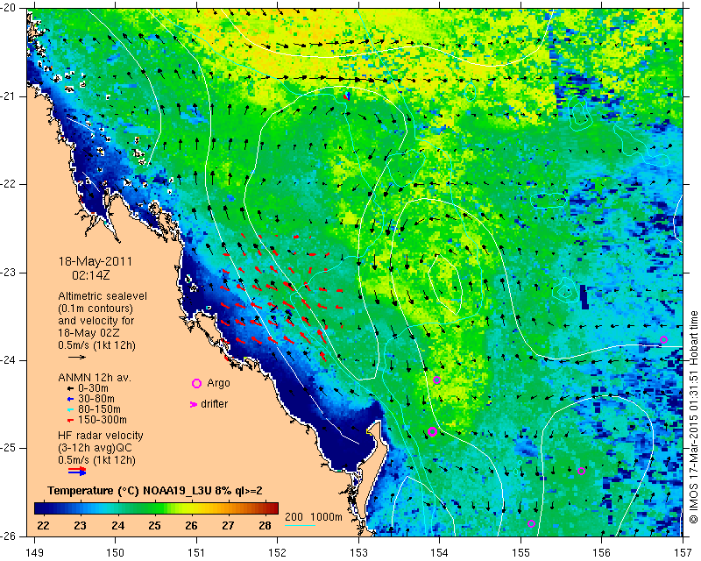Screen dimensions: 701x561
Task: Click the Argo marker near 25.3°S, 155.7°E
Action: click(581, 471)
